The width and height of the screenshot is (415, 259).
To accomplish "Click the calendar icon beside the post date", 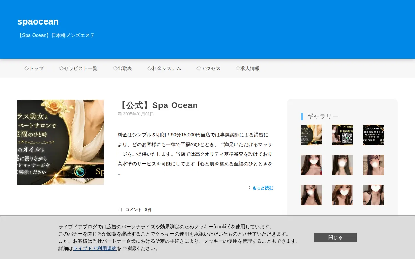I will 120,114.
